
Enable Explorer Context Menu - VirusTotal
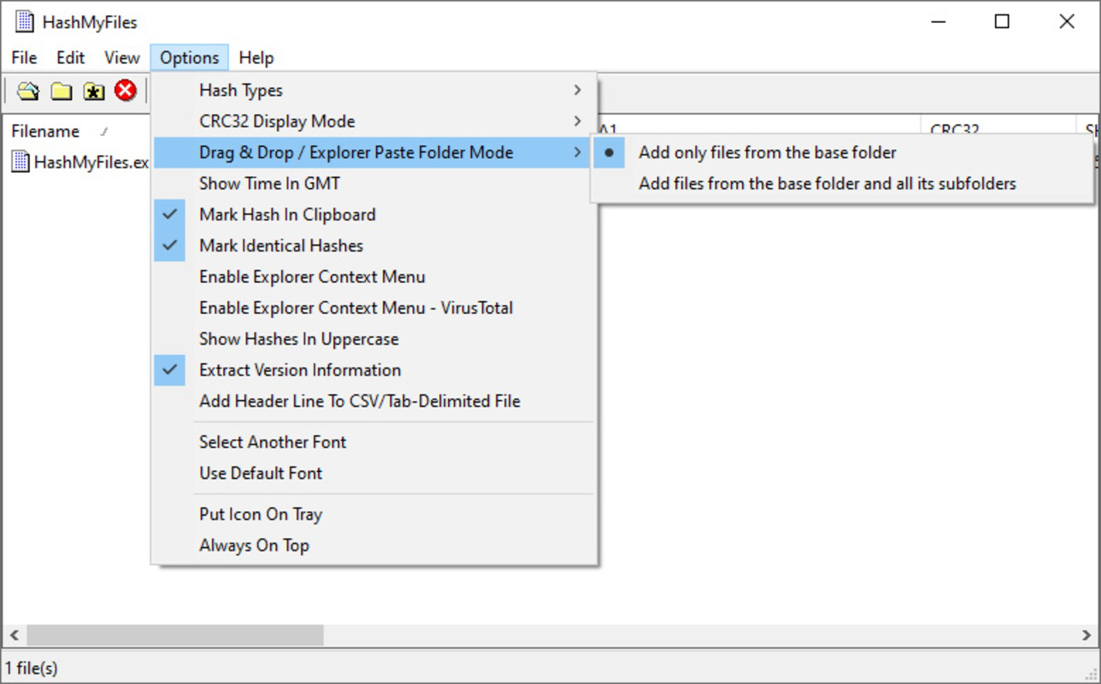(372, 308)
